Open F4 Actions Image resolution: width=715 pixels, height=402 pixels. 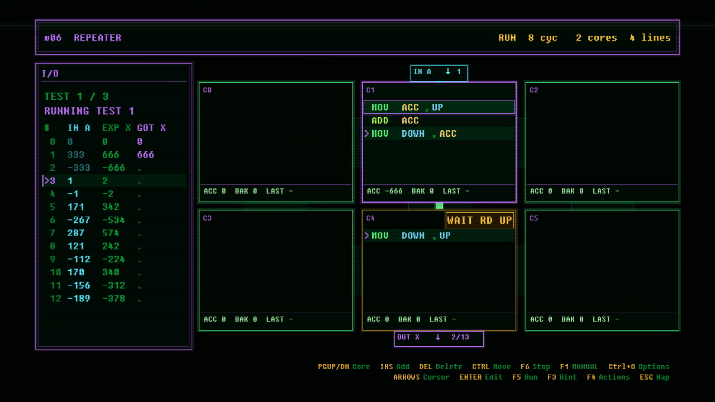click(x=608, y=377)
